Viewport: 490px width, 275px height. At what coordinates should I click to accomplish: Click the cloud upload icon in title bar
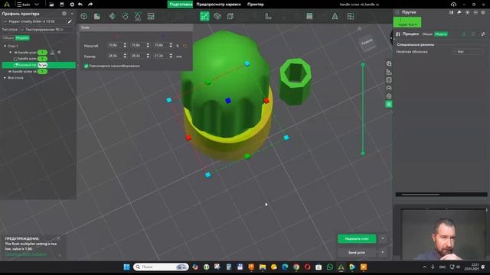(x=453, y=5)
